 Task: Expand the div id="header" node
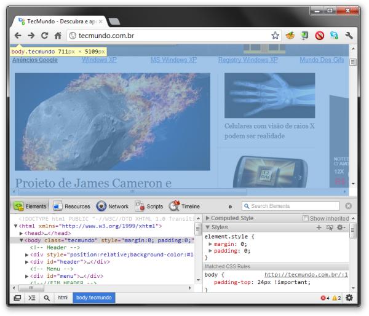point(26,262)
